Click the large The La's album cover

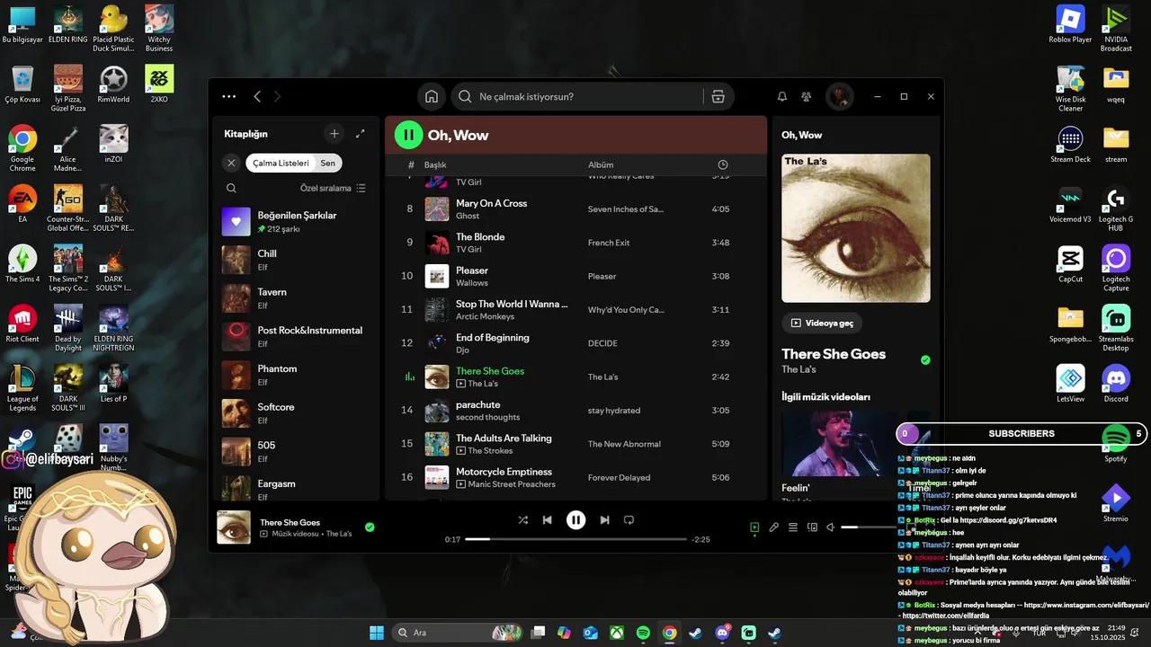(x=855, y=228)
